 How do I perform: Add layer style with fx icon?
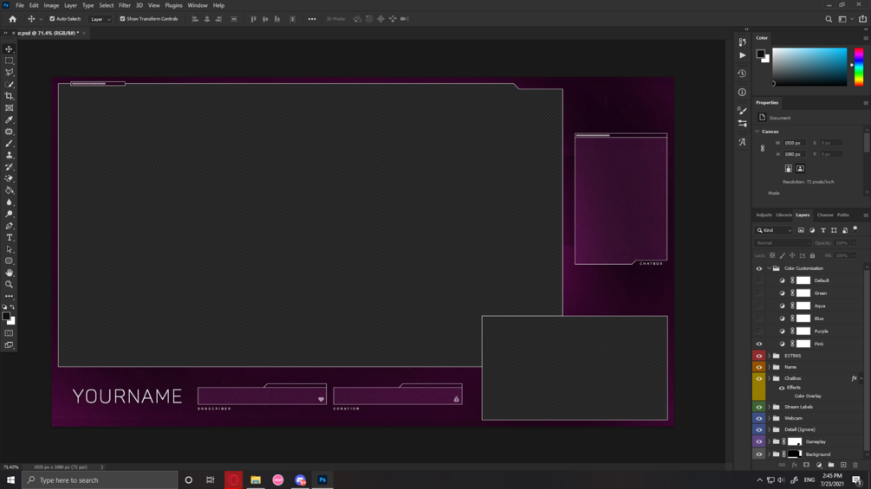(795, 465)
